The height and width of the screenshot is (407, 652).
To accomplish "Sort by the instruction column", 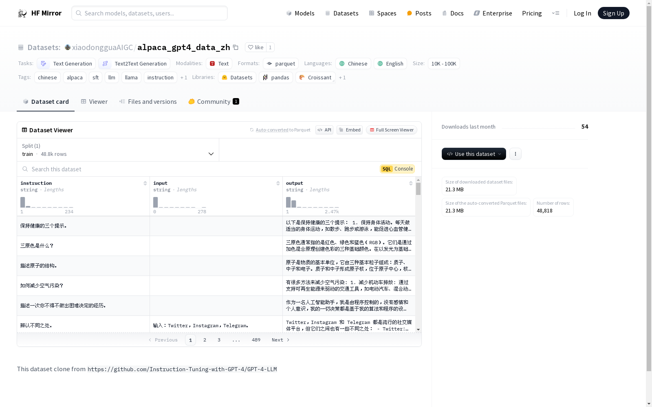I will [x=145, y=183].
